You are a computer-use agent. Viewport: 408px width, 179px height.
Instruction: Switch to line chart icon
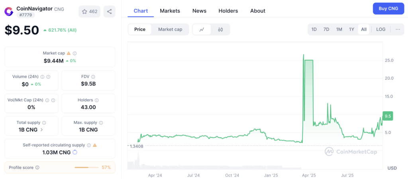(202, 29)
